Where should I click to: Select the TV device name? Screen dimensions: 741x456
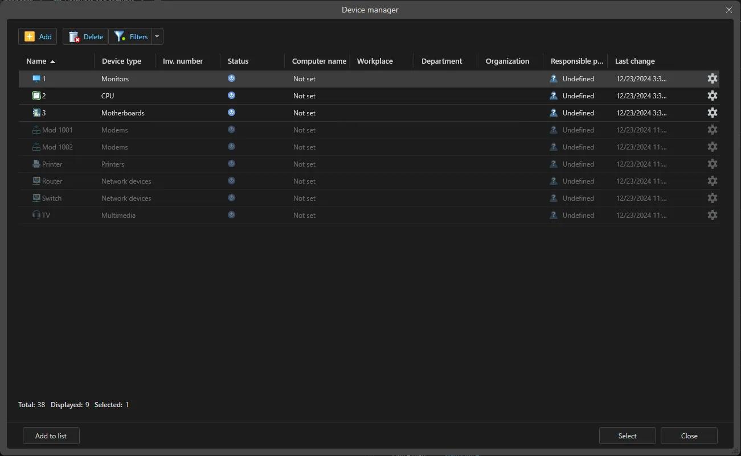pyautogui.click(x=46, y=215)
